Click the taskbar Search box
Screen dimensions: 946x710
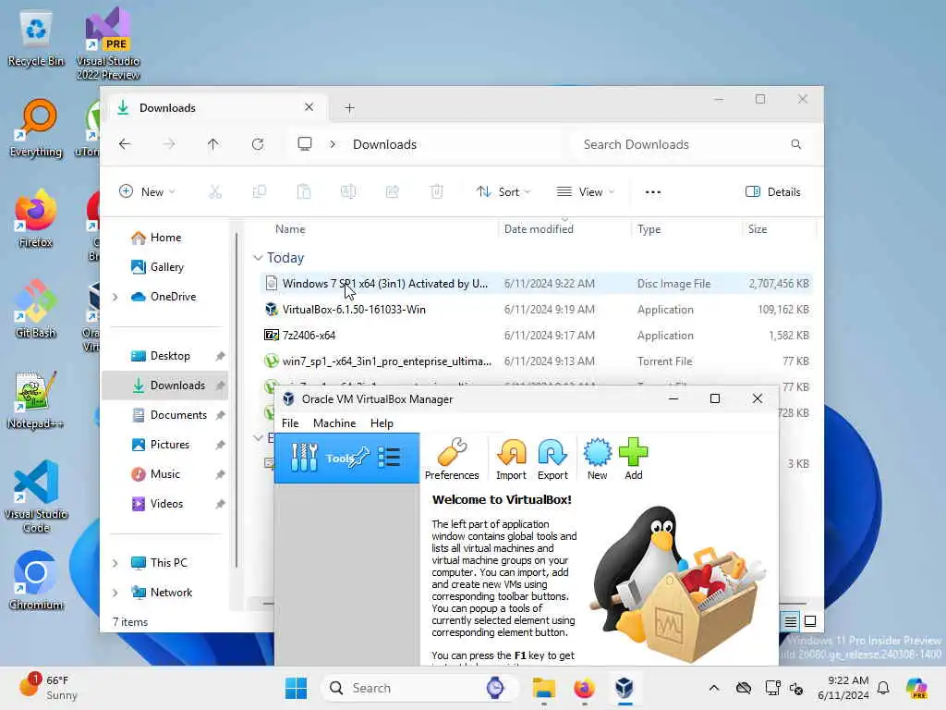coord(420,688)
